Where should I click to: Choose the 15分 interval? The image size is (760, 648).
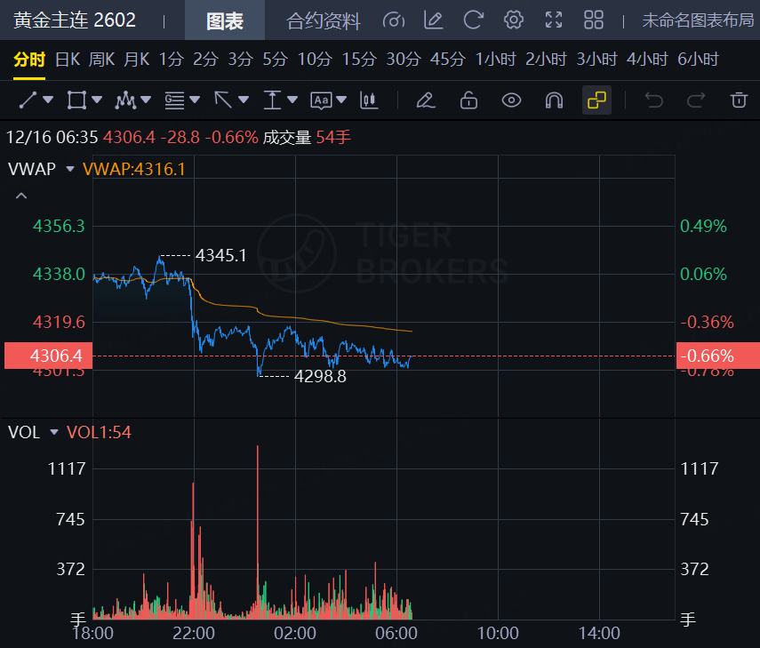359,60
